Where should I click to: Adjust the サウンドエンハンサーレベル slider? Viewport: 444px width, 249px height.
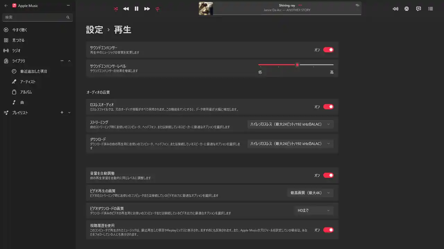click(296, 65)
